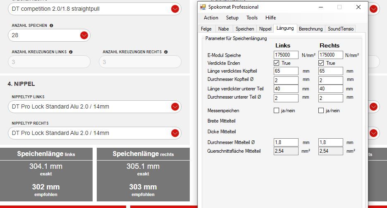The image size is (387, 208).
Task: Close the Spokomat Professional window
Action: click(358, 7)
